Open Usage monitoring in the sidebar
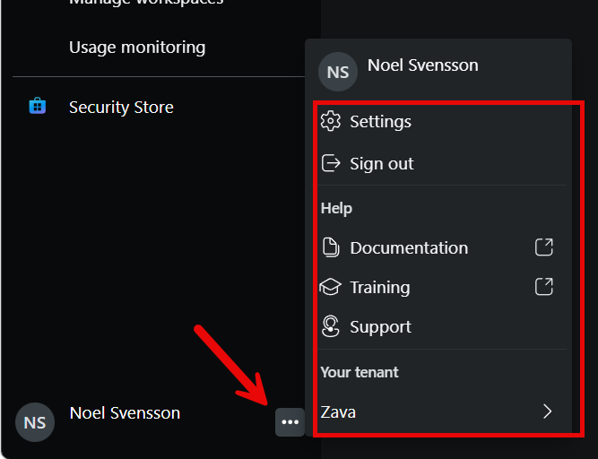 point(137,48)
